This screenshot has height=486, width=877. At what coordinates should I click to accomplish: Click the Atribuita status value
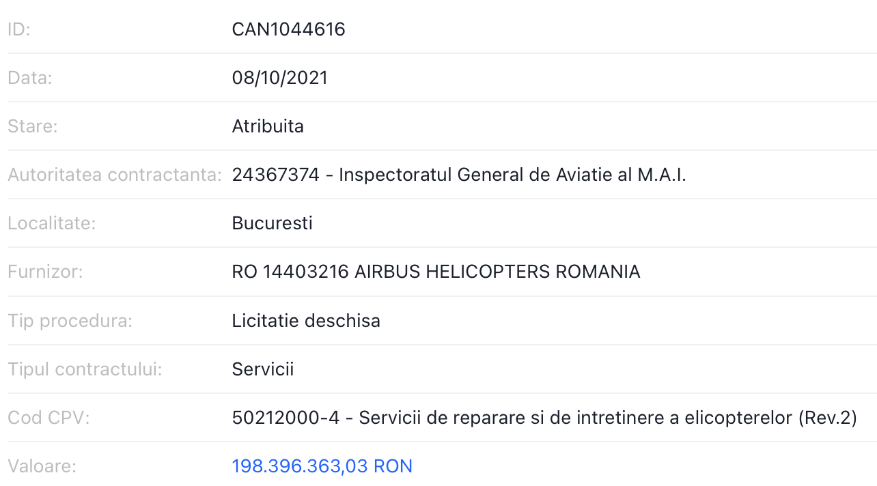coord(268,126)
